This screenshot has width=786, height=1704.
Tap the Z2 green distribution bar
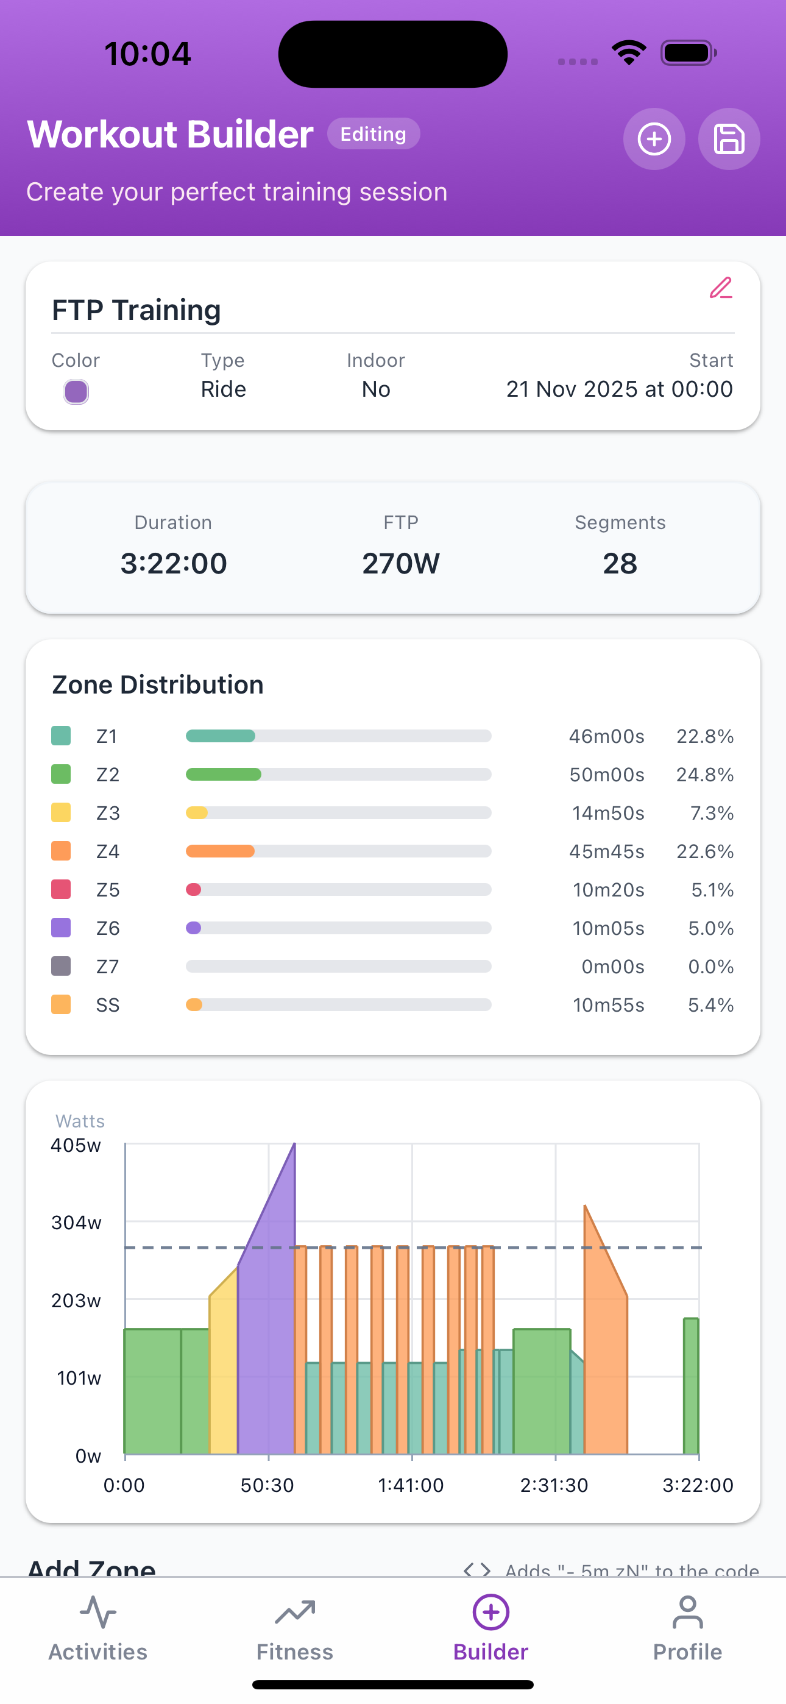tap(338, 775)
